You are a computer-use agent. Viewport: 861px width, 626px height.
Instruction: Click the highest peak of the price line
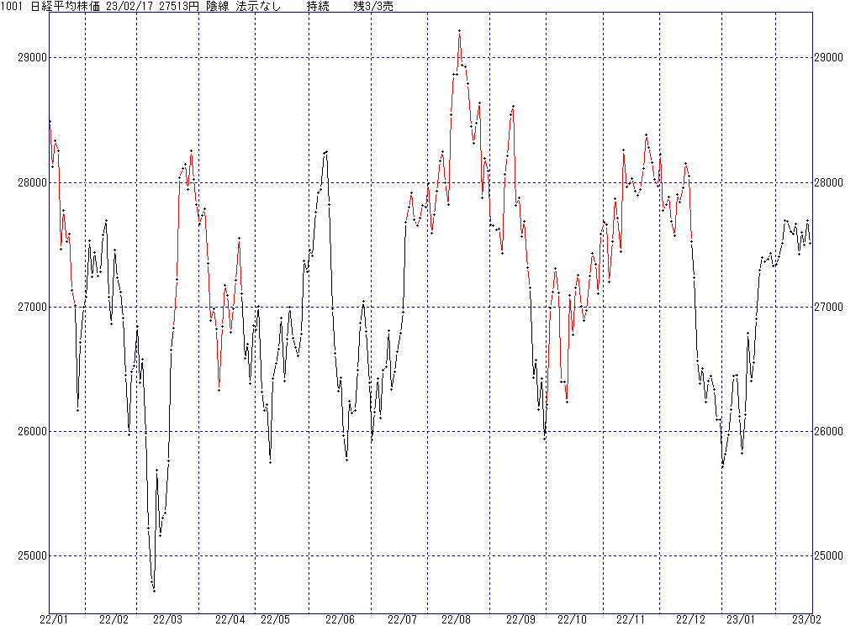pyautogui.click(x=460, y=31)
